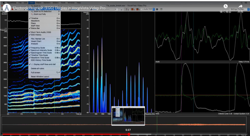
Task: Toggle the Timeline checkmark in View menu
Action: click(34, 18)
